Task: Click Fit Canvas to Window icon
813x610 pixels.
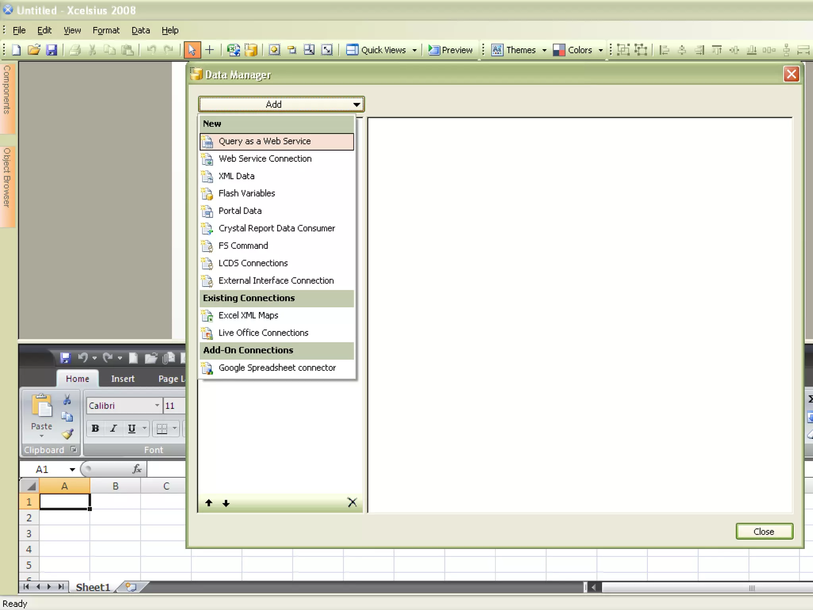Action: click(x=327, y=50)
